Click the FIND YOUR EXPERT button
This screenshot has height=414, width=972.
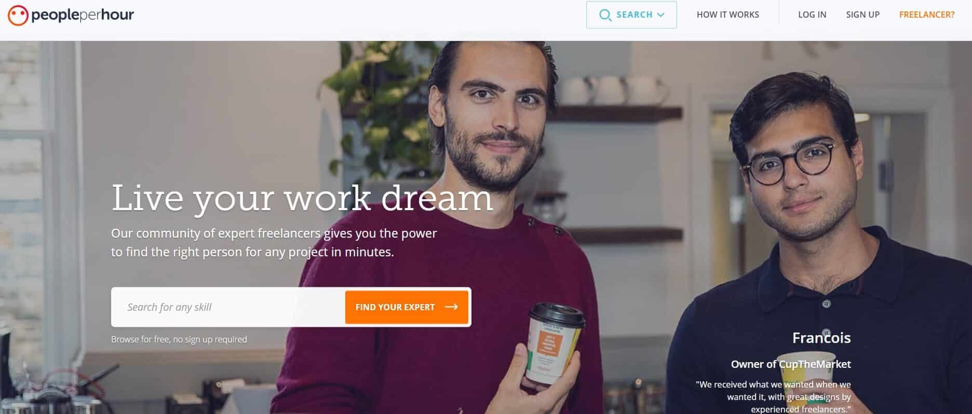point(407,307)
